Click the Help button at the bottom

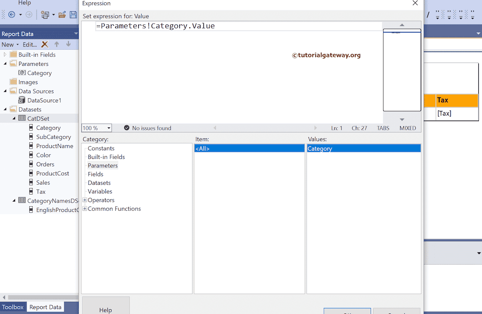105,309
